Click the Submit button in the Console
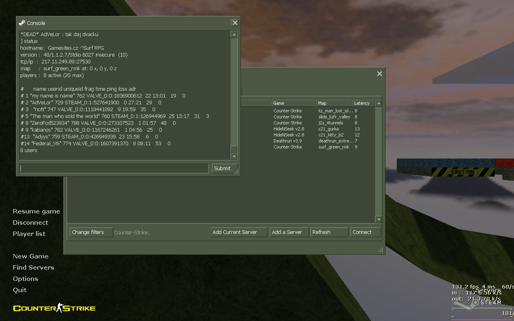 pyautogui.click(x=224, y=169)
